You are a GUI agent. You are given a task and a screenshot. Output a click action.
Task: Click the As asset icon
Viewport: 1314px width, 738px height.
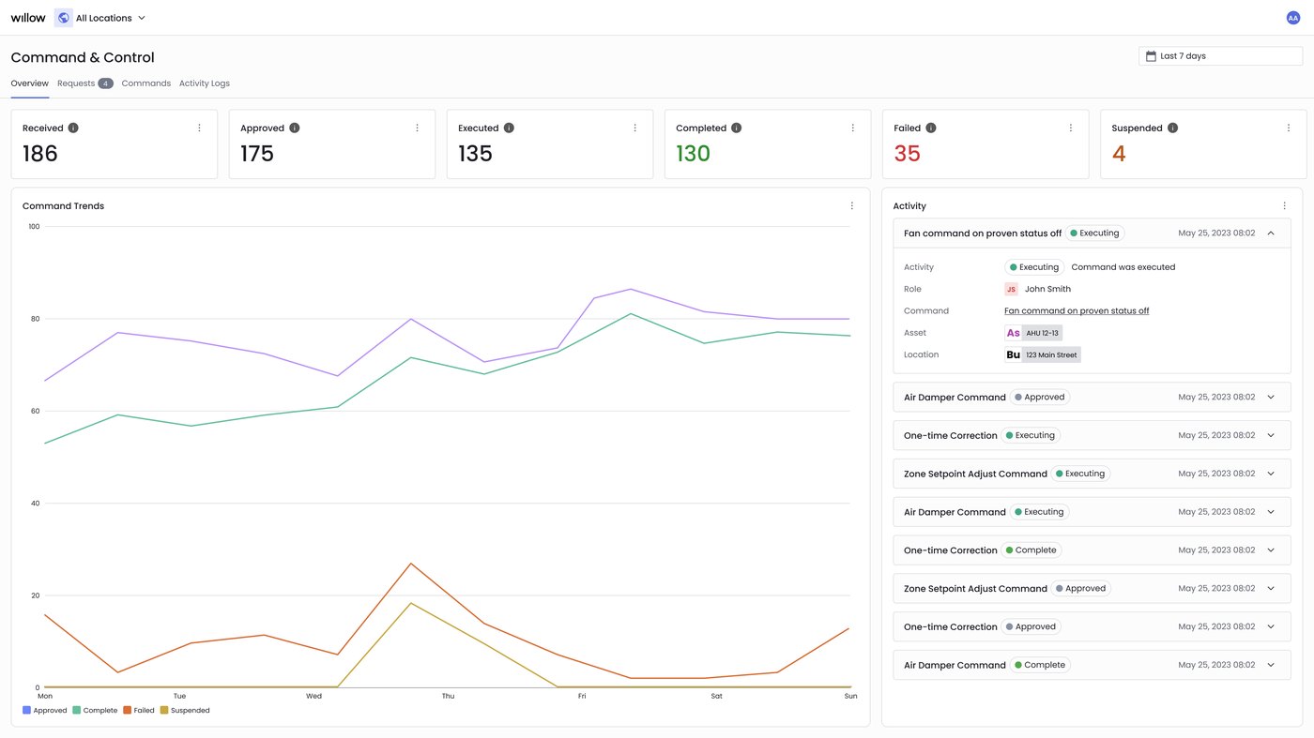(x=1013, y=333)
